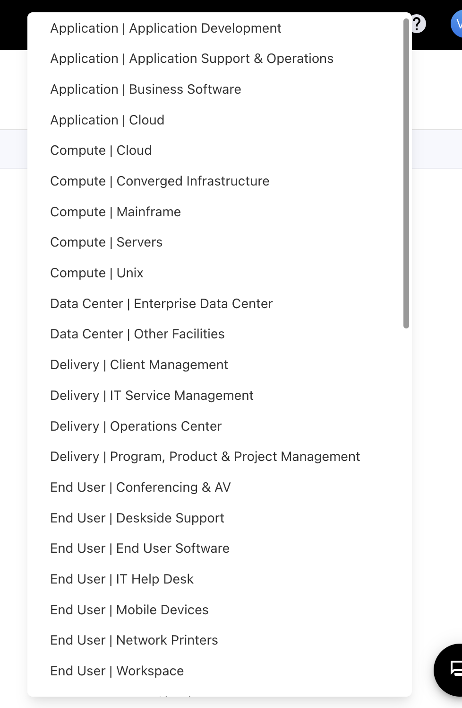Screen dimensions: 462x708
Task: Select Compute | Mainframe entry
Action: (x=115, y=212)
